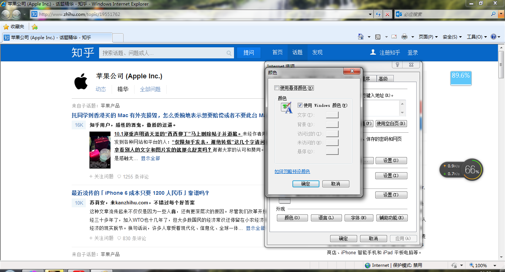Click the 颜色 dialog colors icon
The height and width of the screenshot is (272, 505).
coord(287,108)
